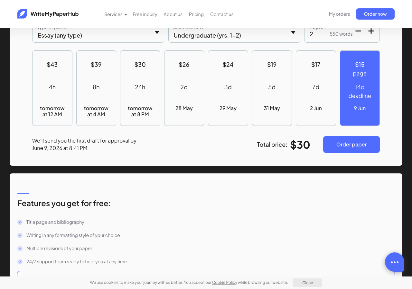The width and height of the screenshot is (412, 289).
Task: Select the $15 14d deadline option
Action: (360, 88)
